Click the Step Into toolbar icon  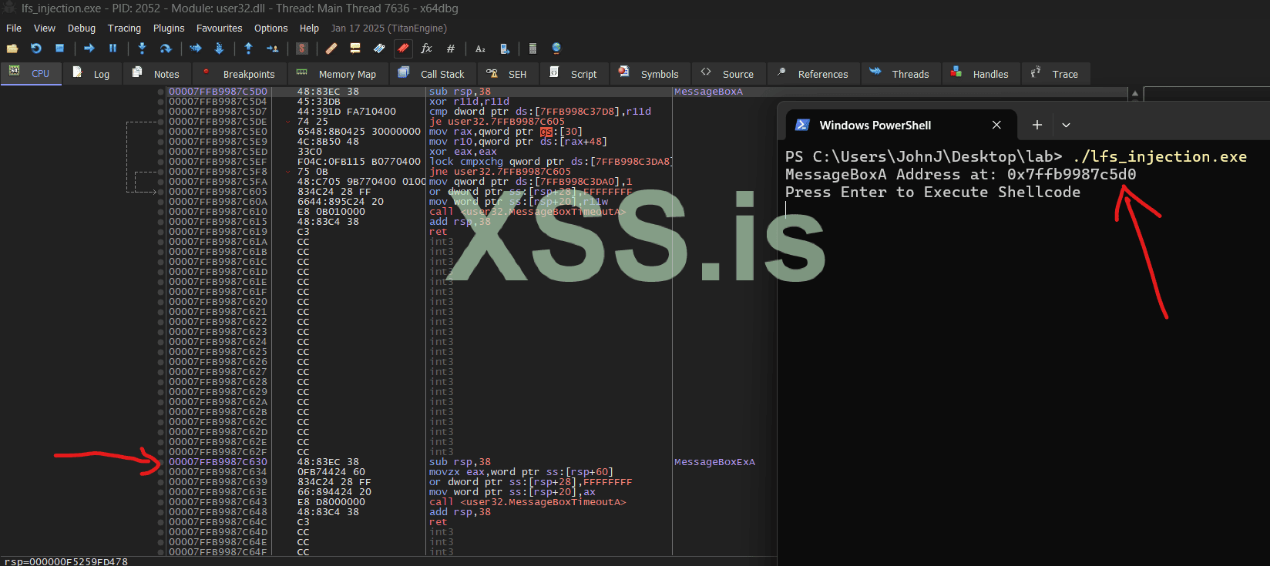click(142, 49)
